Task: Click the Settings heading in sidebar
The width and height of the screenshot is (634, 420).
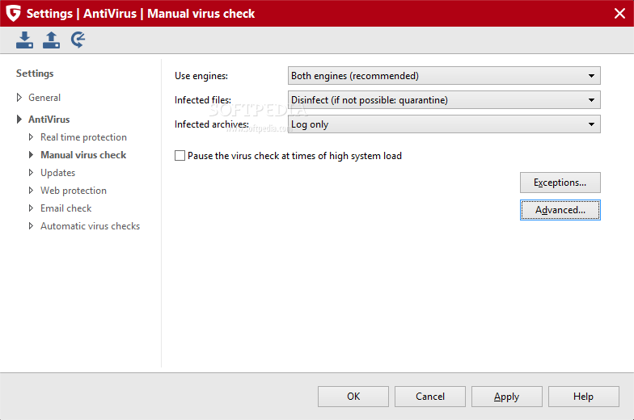Action: coord(35,73)
